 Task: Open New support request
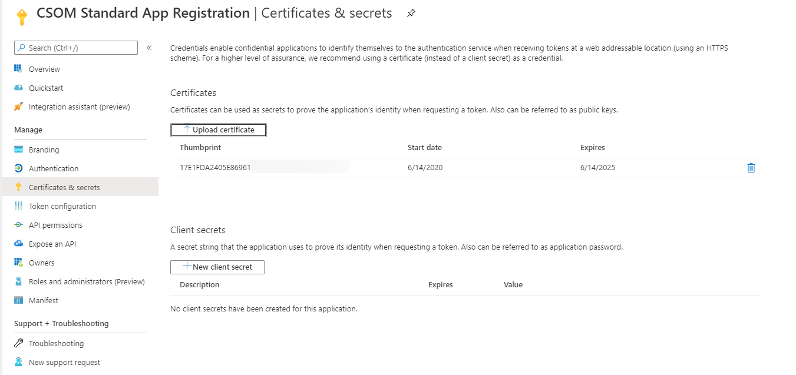point(64,363)
